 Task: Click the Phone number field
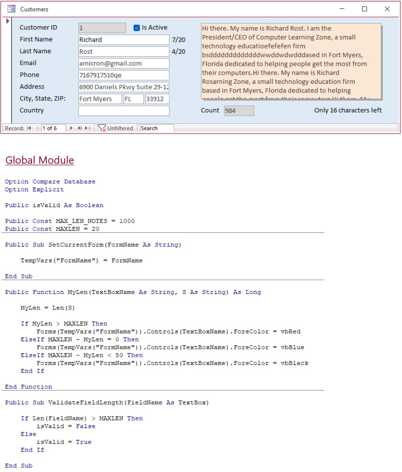click(x=123, y=75)
